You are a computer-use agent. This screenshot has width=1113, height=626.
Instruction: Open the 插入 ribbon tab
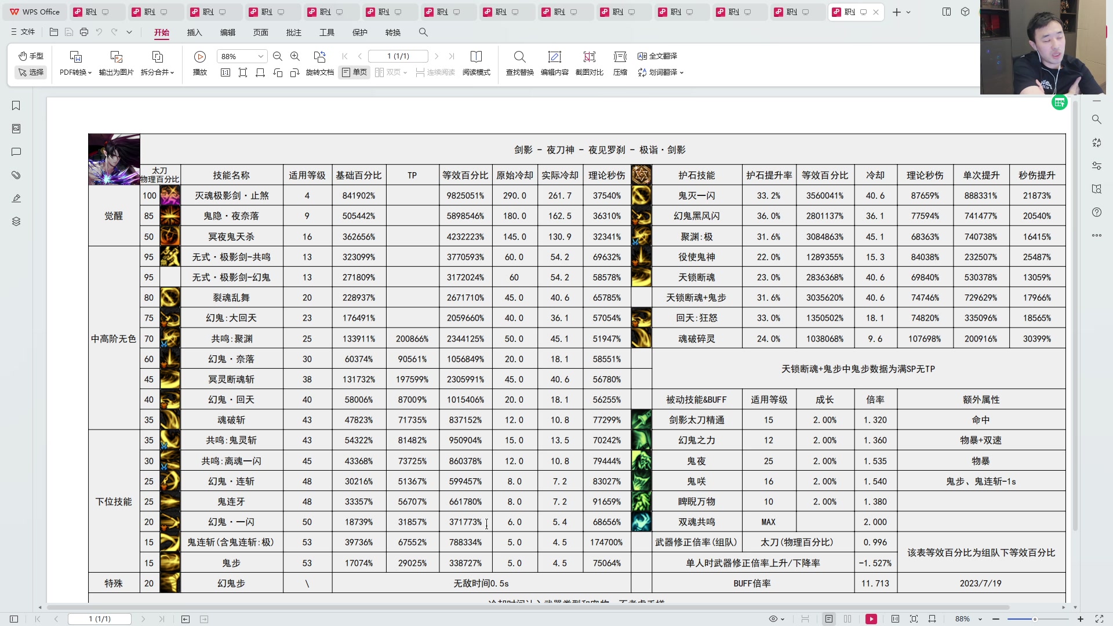194,32
